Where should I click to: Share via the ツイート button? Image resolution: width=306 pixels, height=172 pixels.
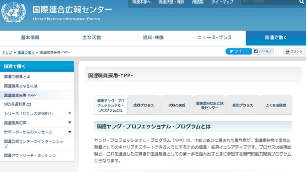coord(239,51)
